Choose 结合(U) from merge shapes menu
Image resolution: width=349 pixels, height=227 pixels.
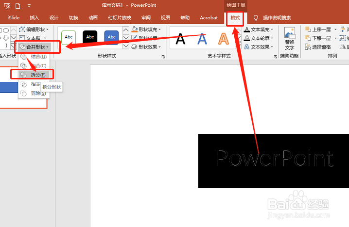coord(34,57)
